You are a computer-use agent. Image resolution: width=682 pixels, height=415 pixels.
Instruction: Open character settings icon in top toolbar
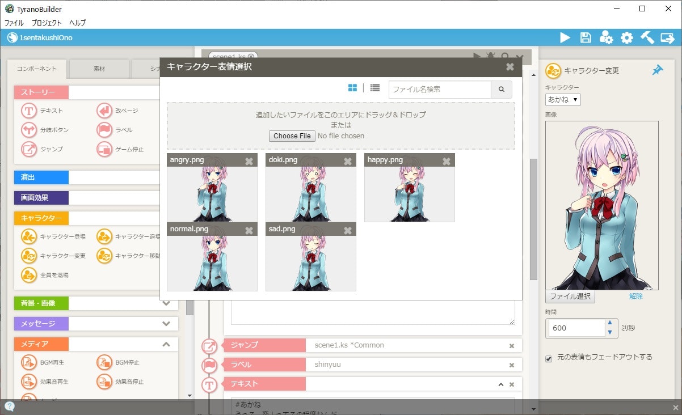[x=606, y=38]
